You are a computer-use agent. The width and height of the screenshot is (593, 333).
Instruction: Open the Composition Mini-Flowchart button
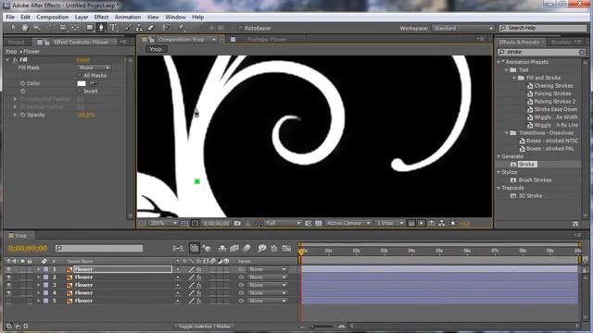(178, 248)
